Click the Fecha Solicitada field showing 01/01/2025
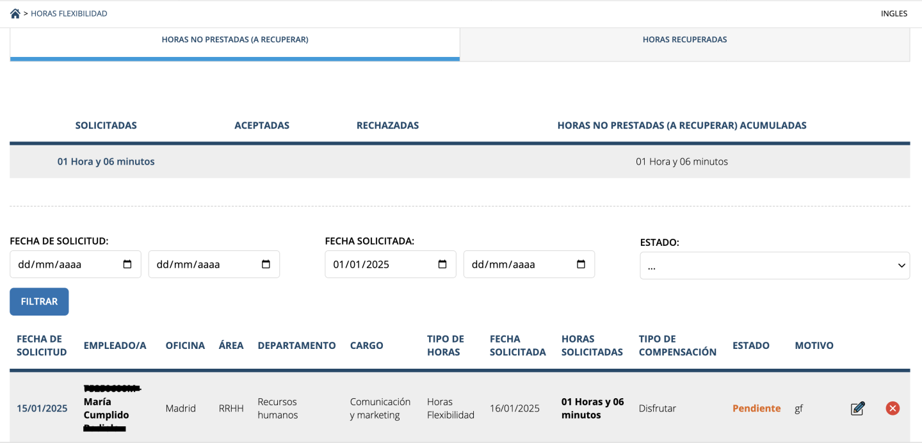922x443 pixels. pos(378,264)
